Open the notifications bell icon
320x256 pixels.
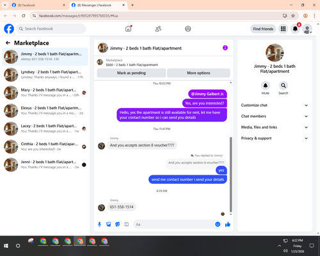[x=295, y=29]
